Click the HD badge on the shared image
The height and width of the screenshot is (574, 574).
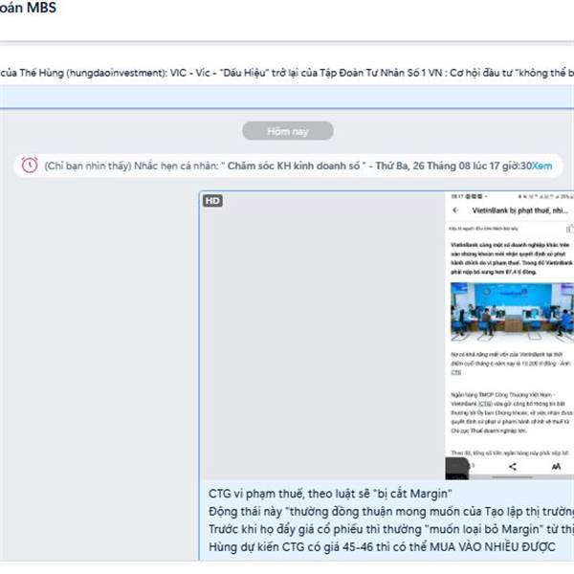pyautogui.click(x=212, y=201)
